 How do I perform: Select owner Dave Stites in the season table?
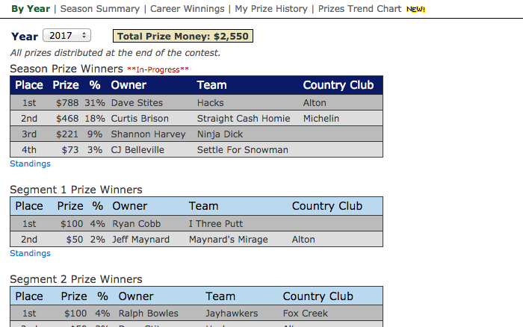(137, 103)
